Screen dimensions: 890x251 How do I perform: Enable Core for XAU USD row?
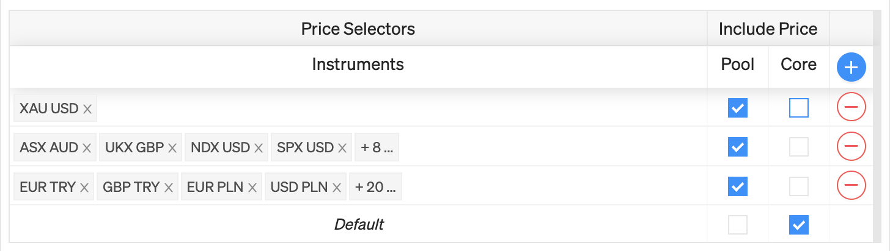798,108
